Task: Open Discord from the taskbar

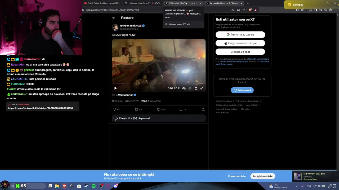Action: point(115,186)
